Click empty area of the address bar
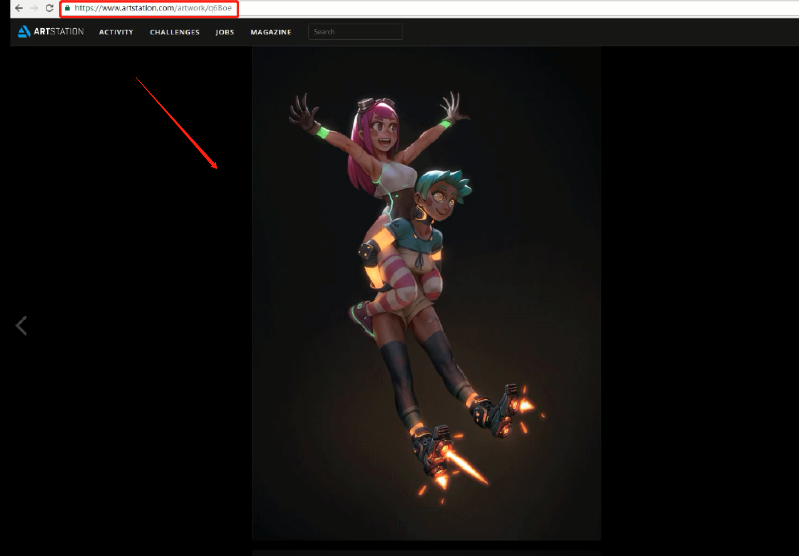799x556 pixels. pos(481,8)
